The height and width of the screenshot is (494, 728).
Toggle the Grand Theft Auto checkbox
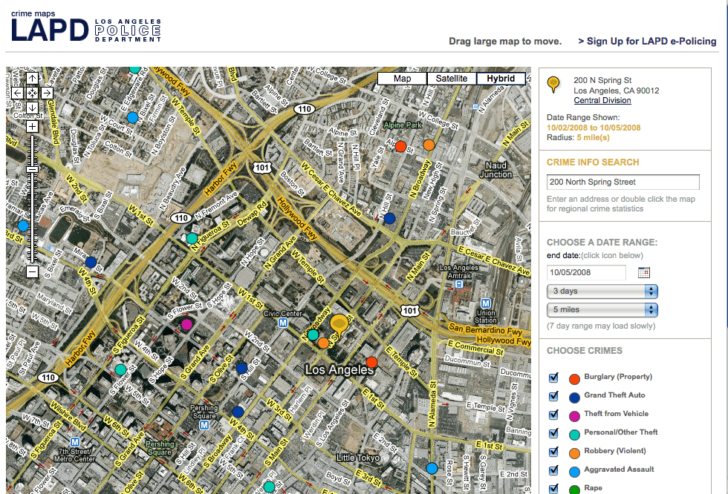coord(553,396)
